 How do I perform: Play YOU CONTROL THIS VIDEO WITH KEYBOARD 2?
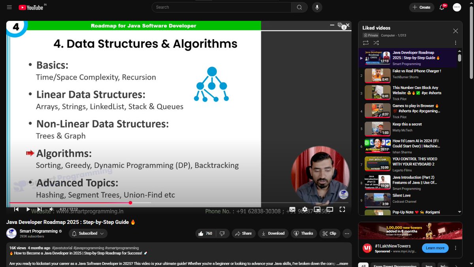[x=407, y=164]
